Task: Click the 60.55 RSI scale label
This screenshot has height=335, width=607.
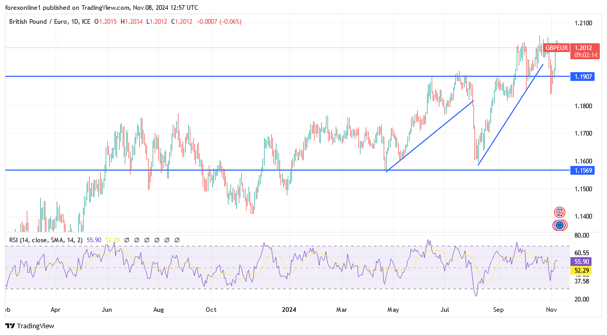Action: [x=581, y=253]
